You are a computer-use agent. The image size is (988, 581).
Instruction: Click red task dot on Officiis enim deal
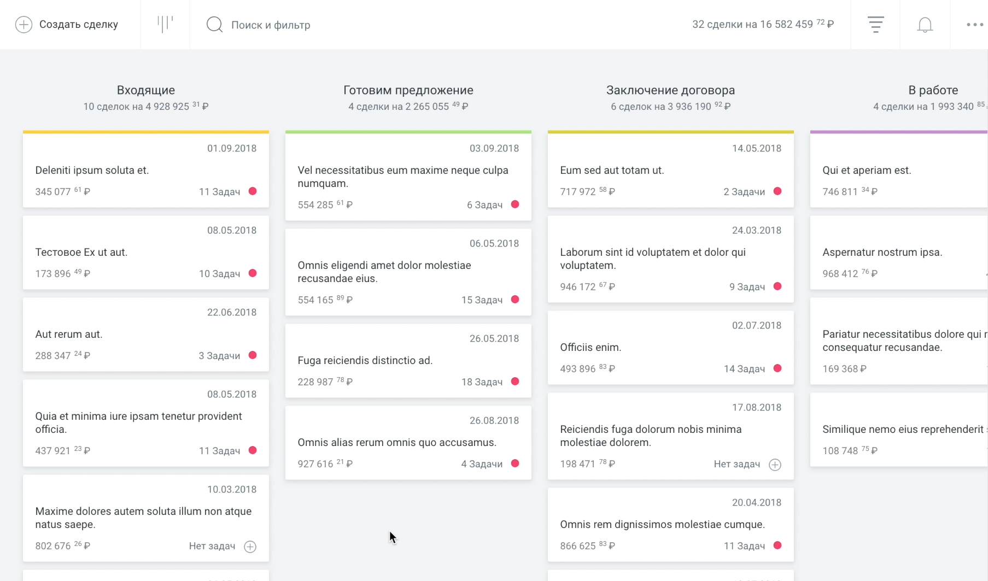point(777,368)
